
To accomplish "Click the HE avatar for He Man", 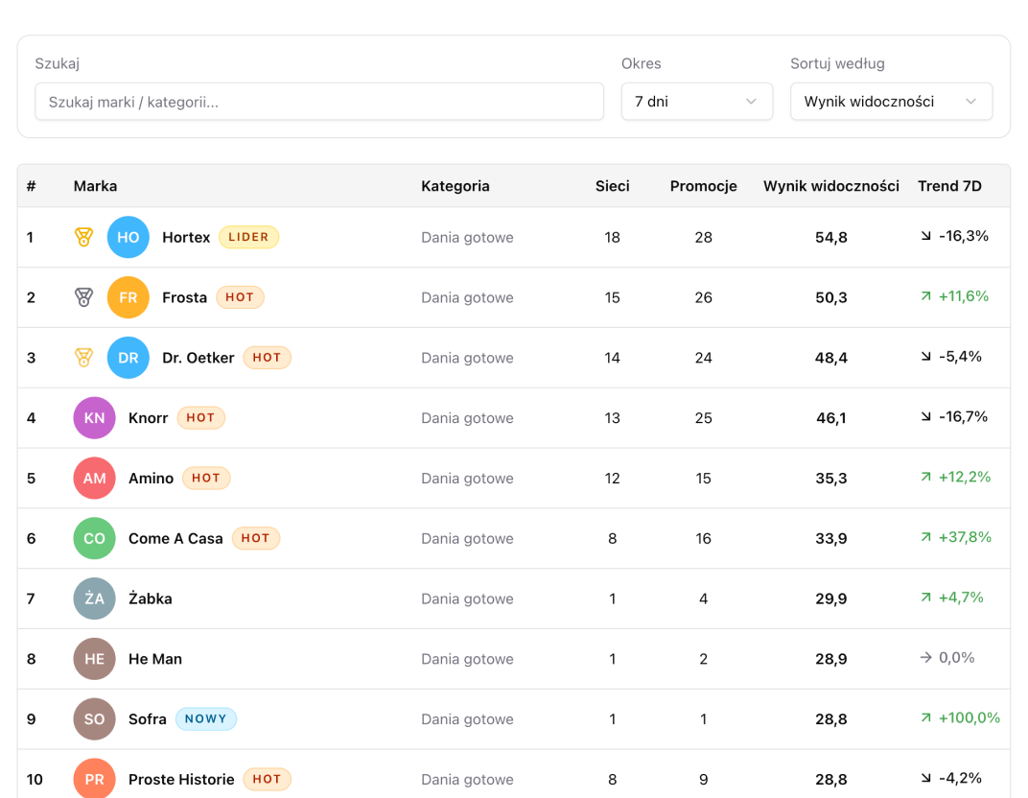I will click(x=94, y=659).
